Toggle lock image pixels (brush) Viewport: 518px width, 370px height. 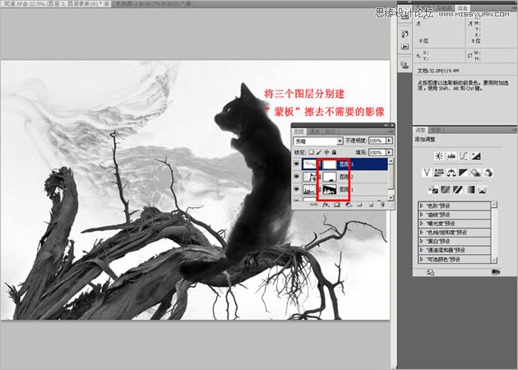(319, 152)
